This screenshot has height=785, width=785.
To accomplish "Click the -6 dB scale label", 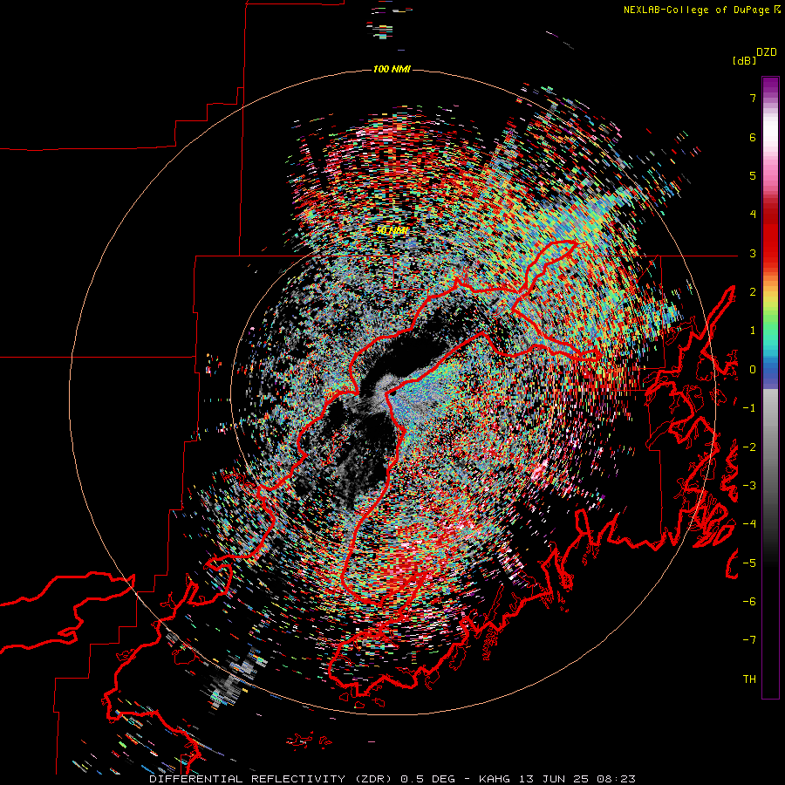I will pyautogui.click(x=749, y=602).
